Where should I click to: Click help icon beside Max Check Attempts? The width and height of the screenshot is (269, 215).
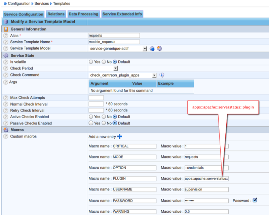coord(6,98)
